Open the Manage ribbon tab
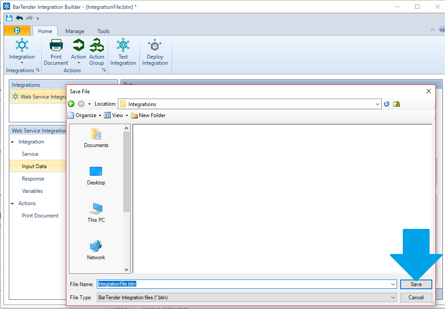This screenshot has width=445, height=309. (x=75, y=31)
